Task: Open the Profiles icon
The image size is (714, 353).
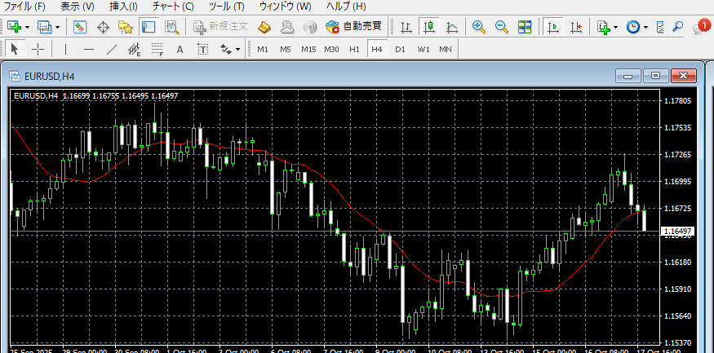Action: tap(45, 27)
